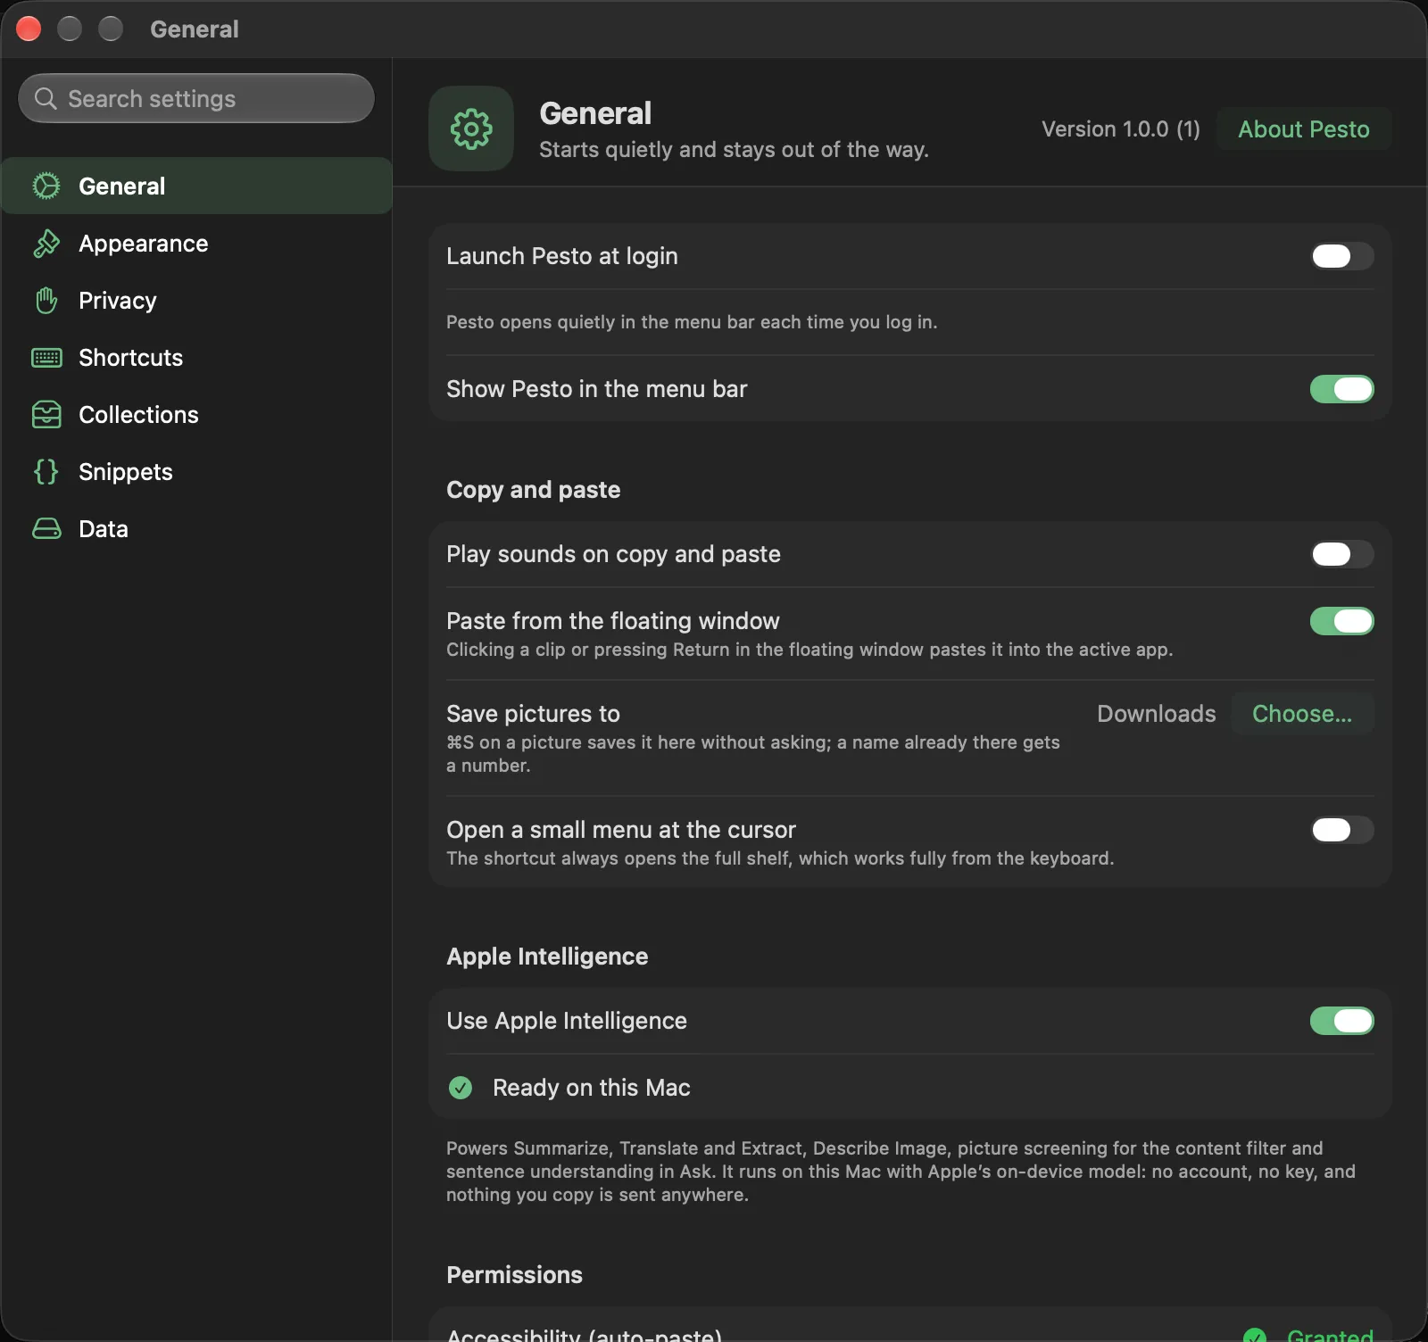The width and height of the screenshot is (1428, 1342).
Task: Focus the Search settings field
Action: click(196, 98)
